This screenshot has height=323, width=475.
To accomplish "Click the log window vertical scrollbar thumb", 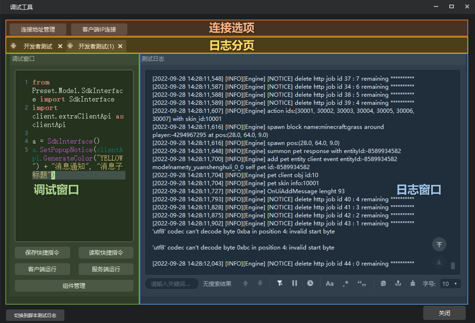I will point(453,266).
